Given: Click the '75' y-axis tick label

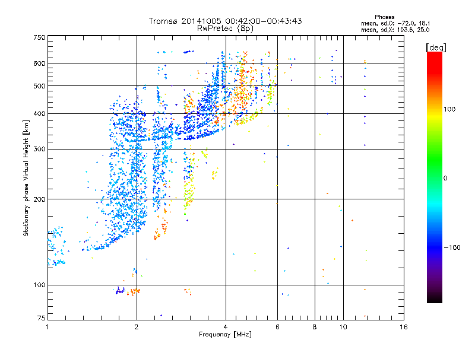Looking at the screenshot, I should [x=42, y=318].
